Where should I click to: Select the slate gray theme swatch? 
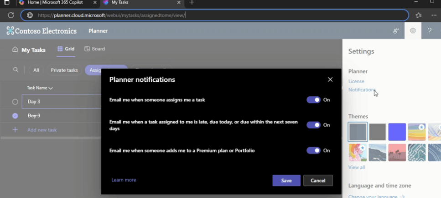358,132
